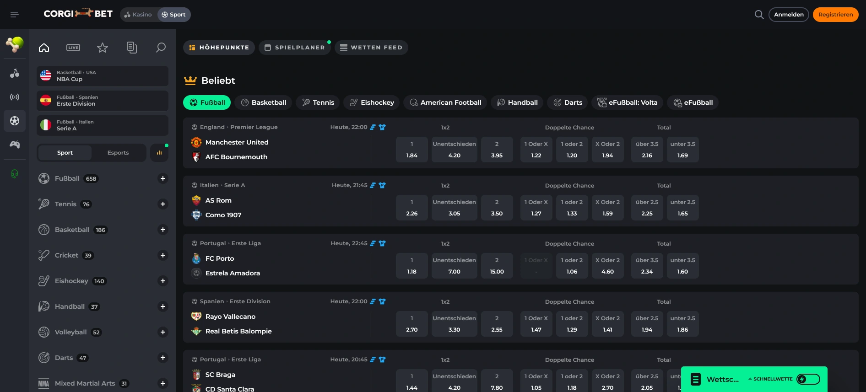Pick über 3.5 at 2.34 for FC Porto

(647, 266)
